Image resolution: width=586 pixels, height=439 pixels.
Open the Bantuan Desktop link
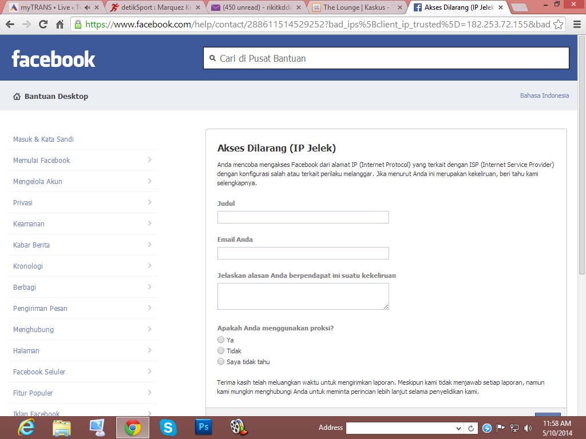point(57,96)
